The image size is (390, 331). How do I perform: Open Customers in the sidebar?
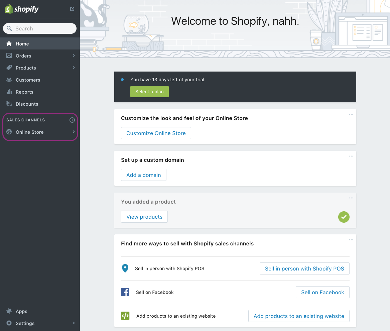click(40, 80)
